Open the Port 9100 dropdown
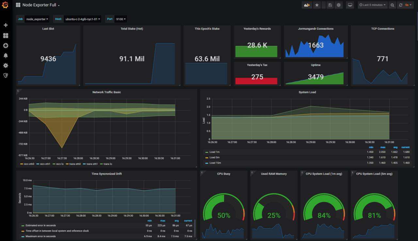418x241 pixels. (x=121, y=19)
